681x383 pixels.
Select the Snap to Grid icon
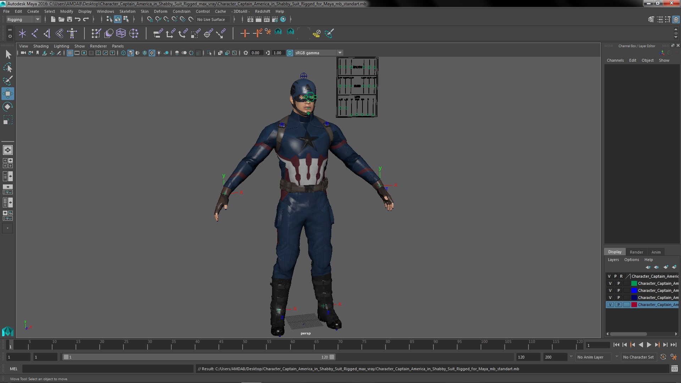click(x=150, y=19)
